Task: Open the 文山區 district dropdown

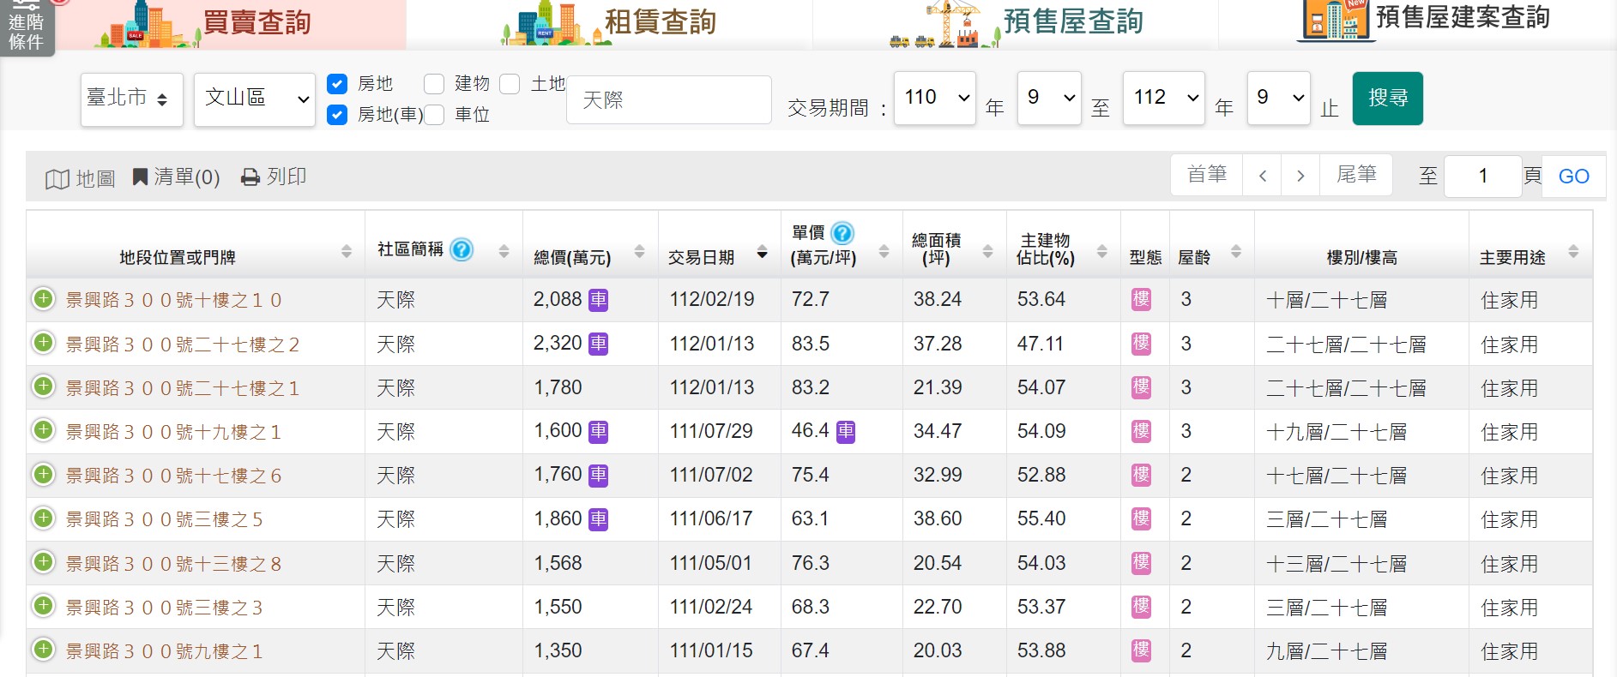Action: (255, 99)
